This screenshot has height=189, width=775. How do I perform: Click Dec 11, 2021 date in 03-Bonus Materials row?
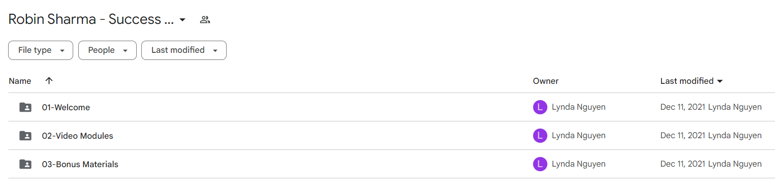[x=683, y=164]
